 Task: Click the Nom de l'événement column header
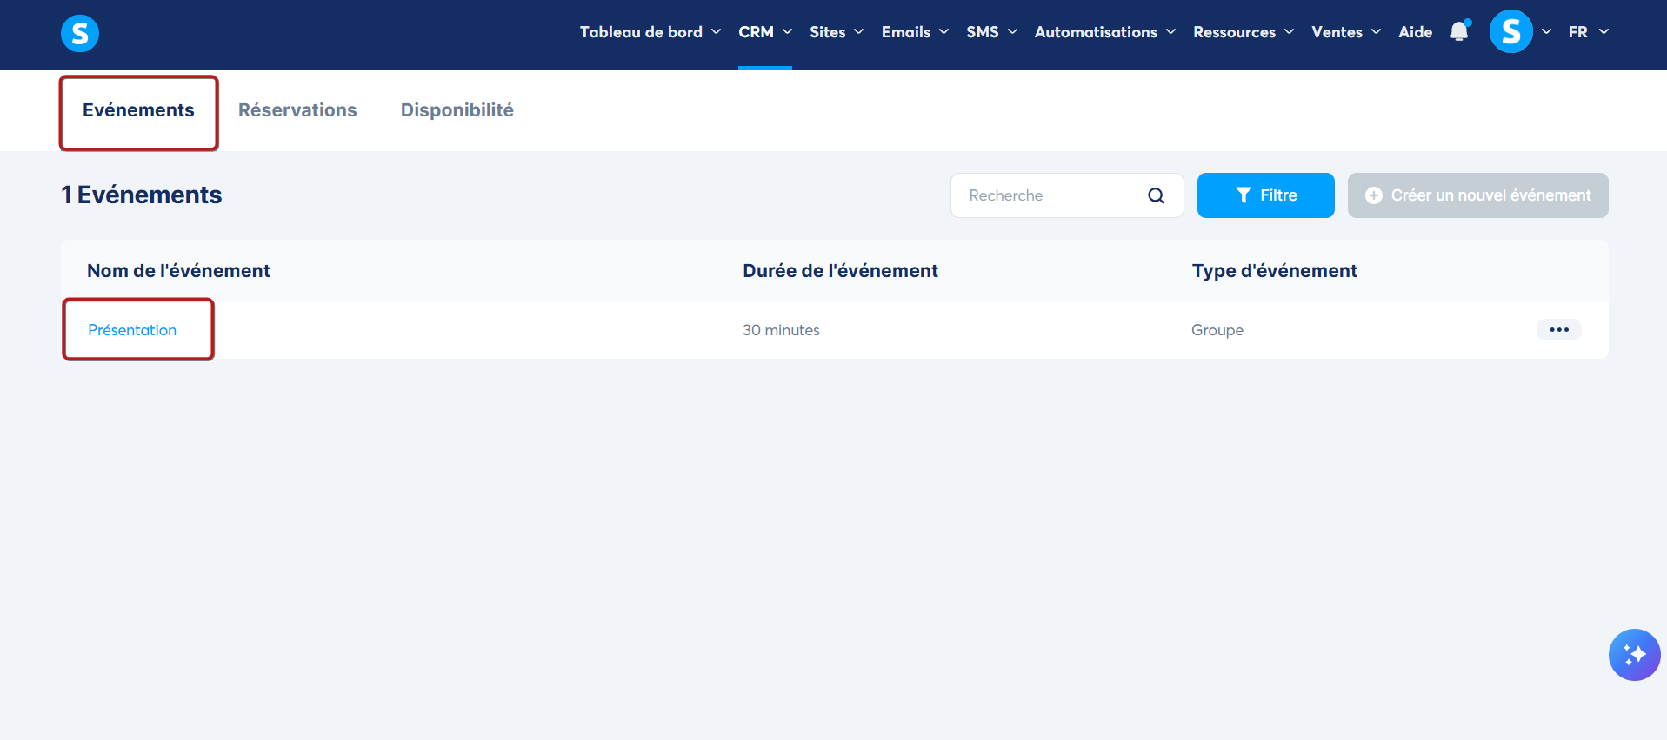[x=178, y=271]
